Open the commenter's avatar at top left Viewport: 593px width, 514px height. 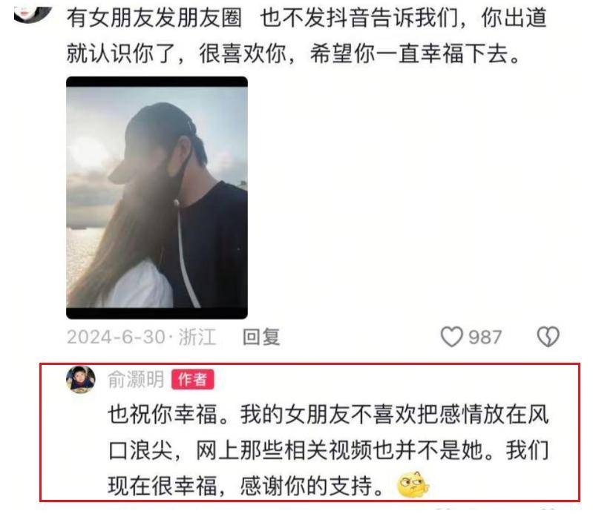coord(33,11)
